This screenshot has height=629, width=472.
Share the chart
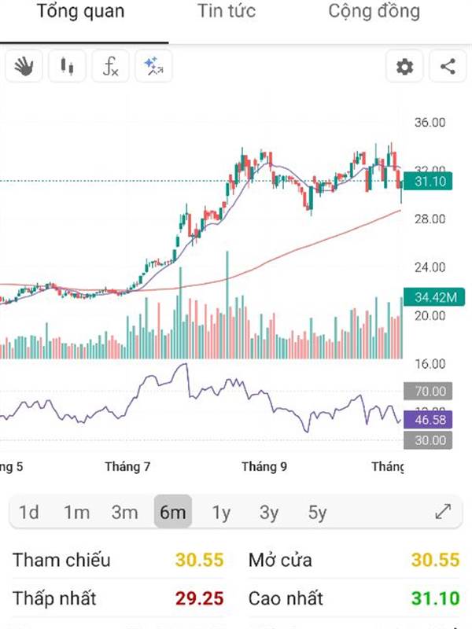[448, 67]
